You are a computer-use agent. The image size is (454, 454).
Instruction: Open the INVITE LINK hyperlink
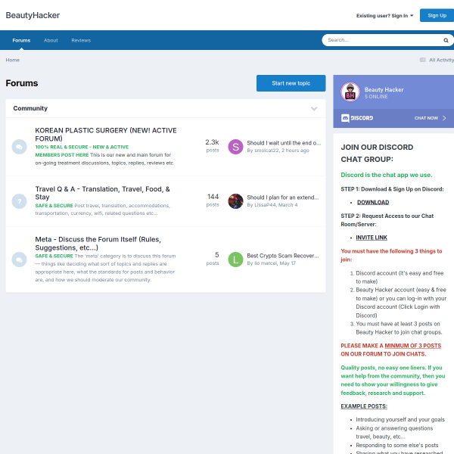coord(372,238)
